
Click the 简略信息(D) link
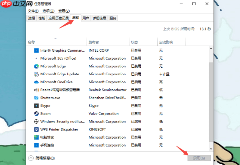(45, 158)
